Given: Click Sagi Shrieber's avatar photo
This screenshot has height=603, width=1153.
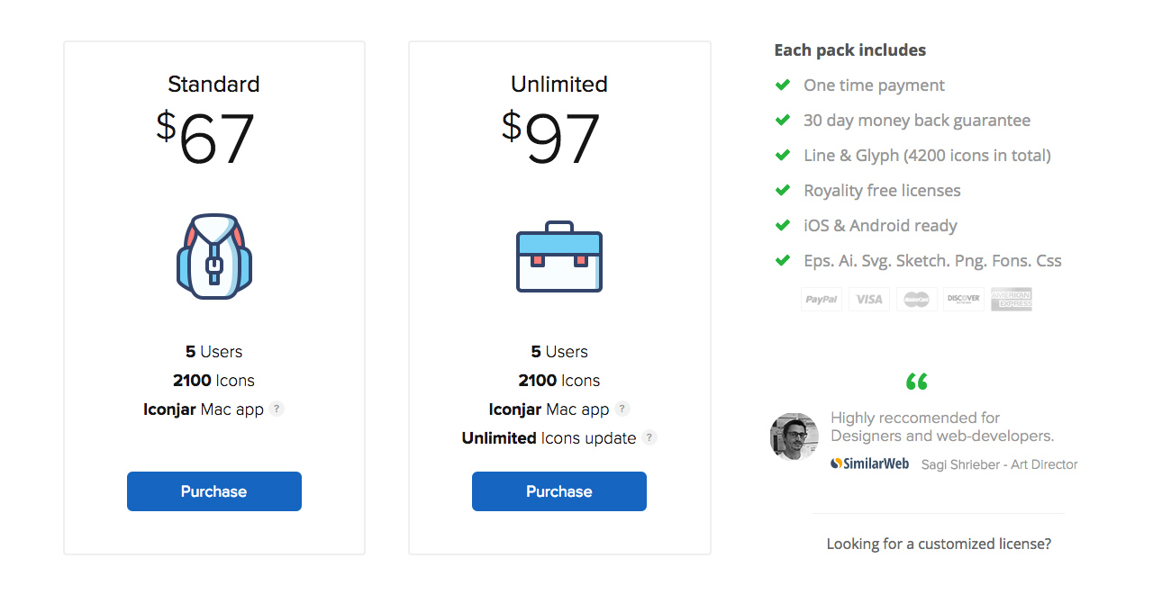Looking at the screenshot, I should point(794,437).
